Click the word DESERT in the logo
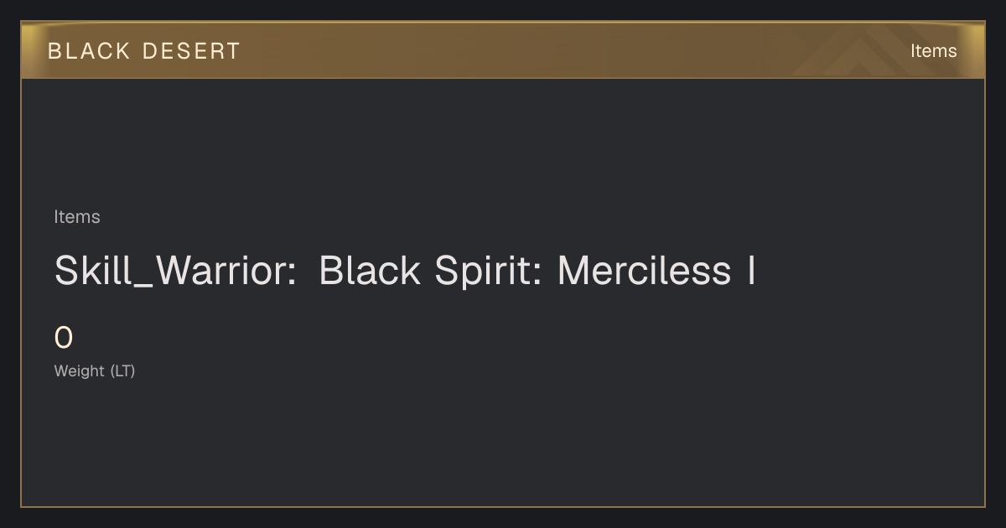This screenshot has width=1006, height=528. coord(192,51)
